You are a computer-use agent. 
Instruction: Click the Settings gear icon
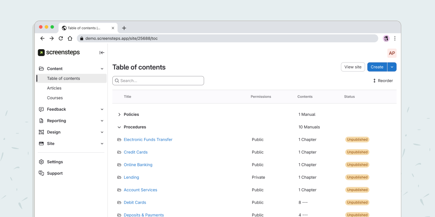point(41,162)
